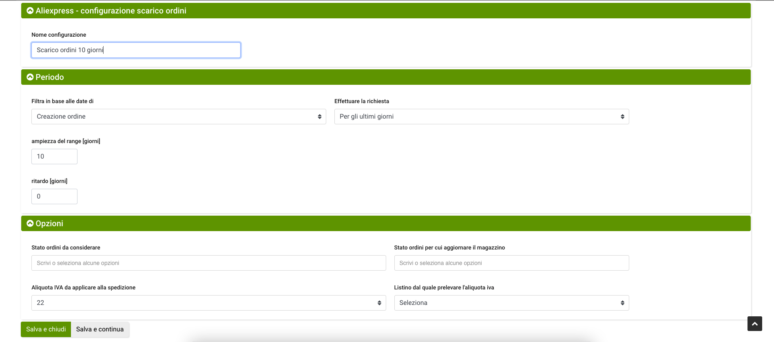The height and width of the screenshot is (342, 774).
Task: Focus the Nome configurazione text field
Action: (x=136, y=50)
